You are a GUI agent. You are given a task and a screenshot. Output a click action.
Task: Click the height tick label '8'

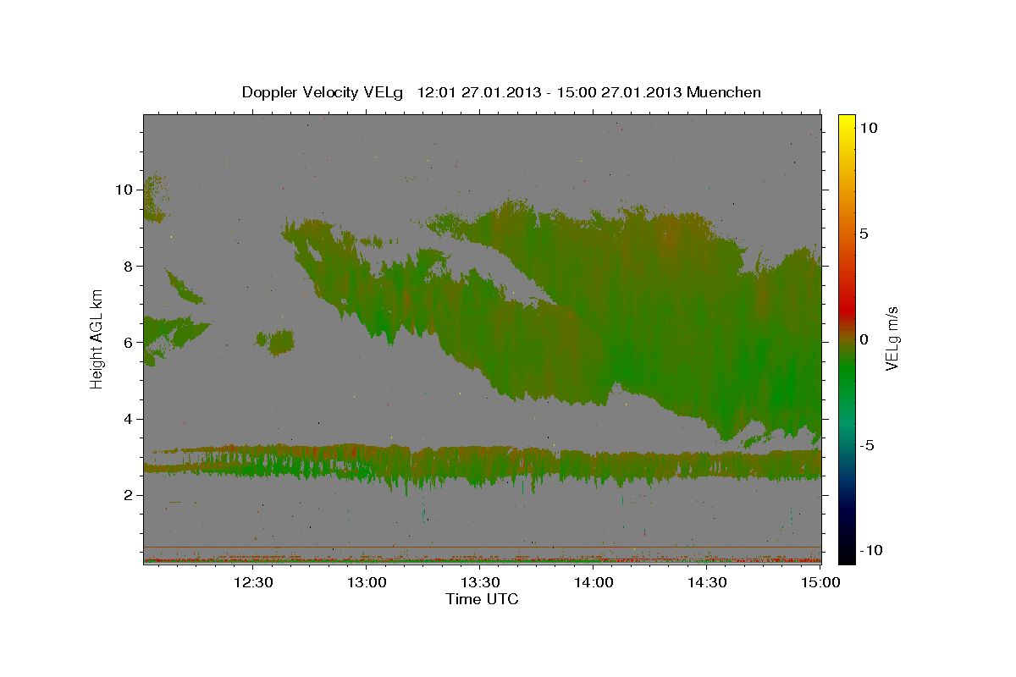(129, 266)
